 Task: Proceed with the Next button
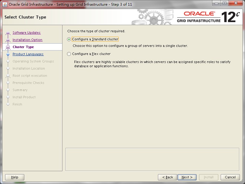pyautogui.click(x=187, y=177)
